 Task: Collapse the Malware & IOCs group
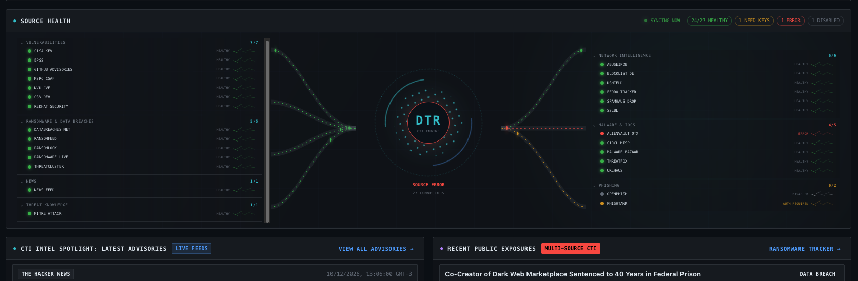point(594,125)
